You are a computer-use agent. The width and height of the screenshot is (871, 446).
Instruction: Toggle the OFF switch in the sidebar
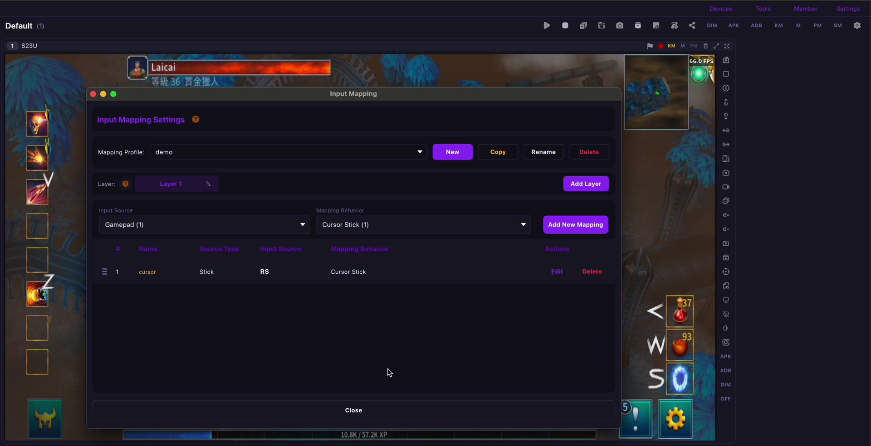(x=726, y=399)
